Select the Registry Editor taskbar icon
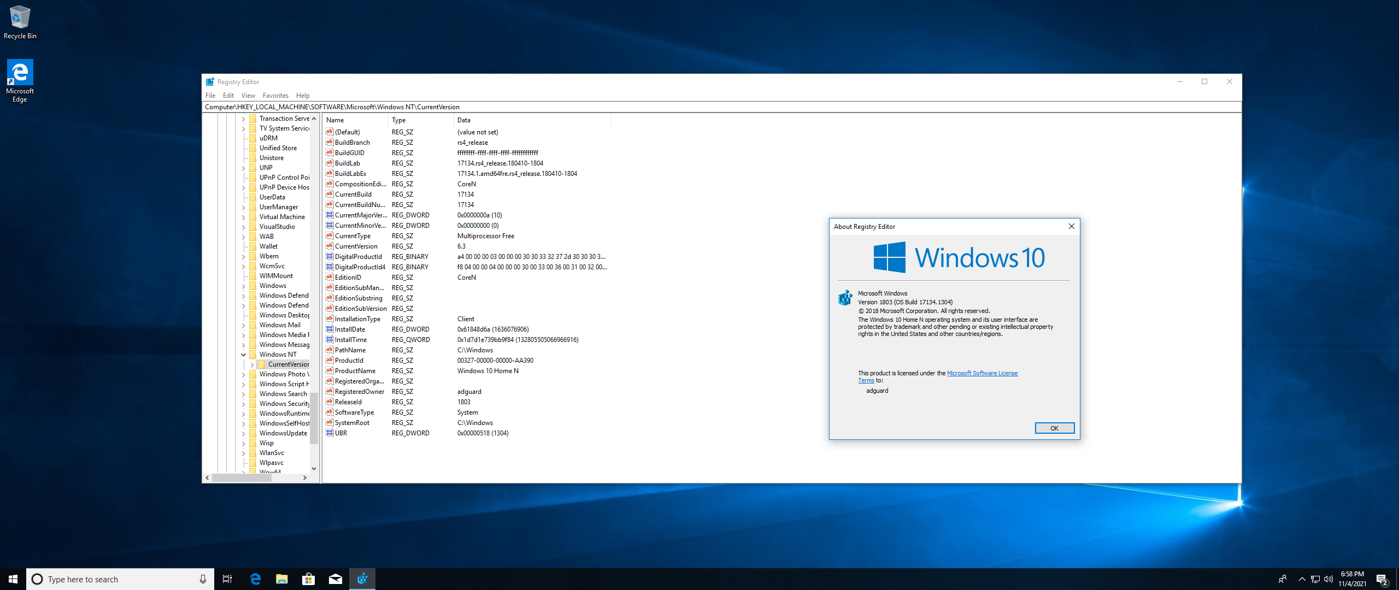Screen dimensions: 1399x590 pos(362,579)
